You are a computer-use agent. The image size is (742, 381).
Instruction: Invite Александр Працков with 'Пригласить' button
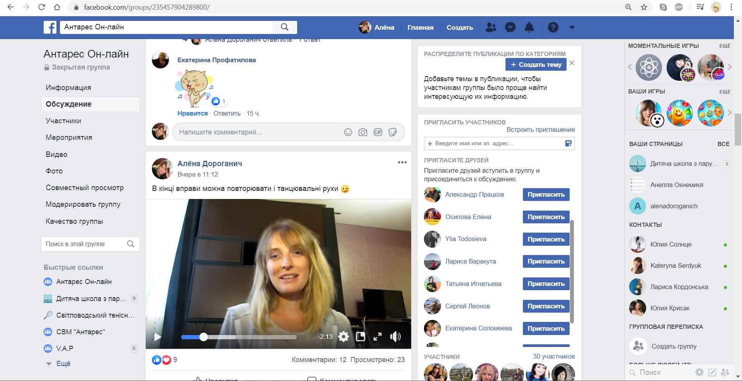546,195
